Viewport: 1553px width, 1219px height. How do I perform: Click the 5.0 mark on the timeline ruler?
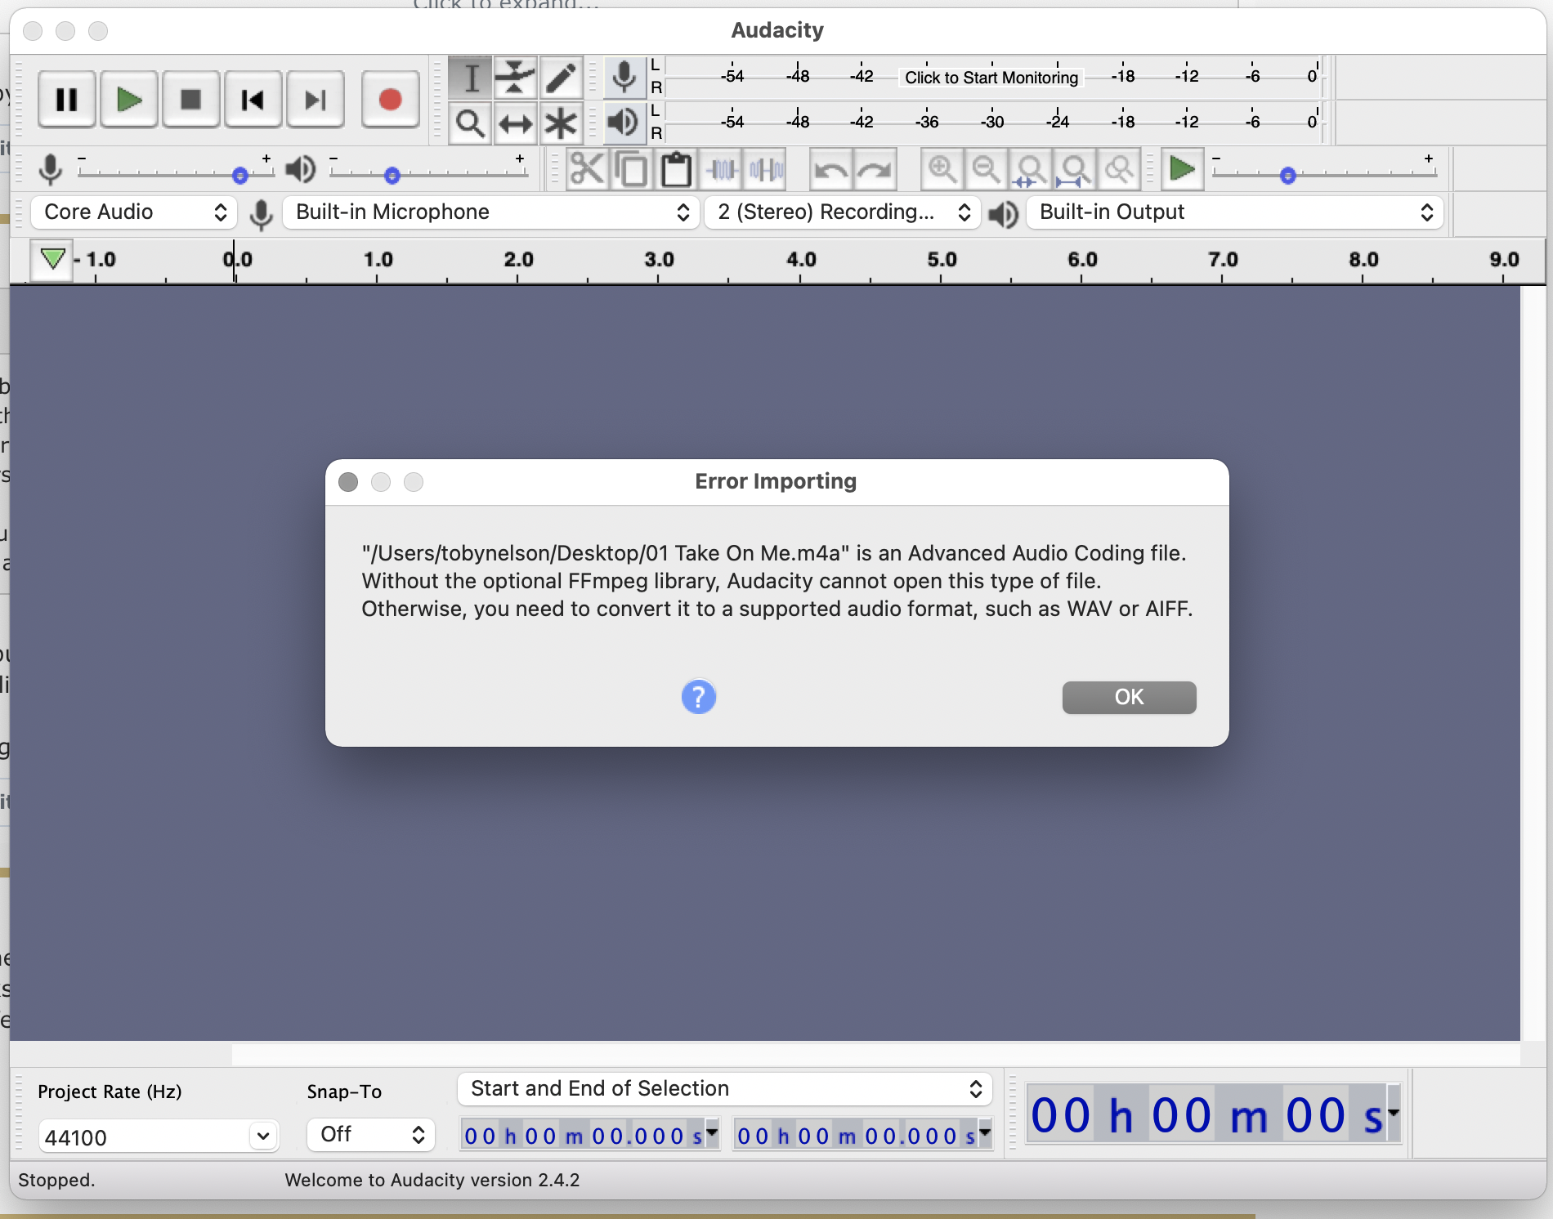tap(942, 260)
